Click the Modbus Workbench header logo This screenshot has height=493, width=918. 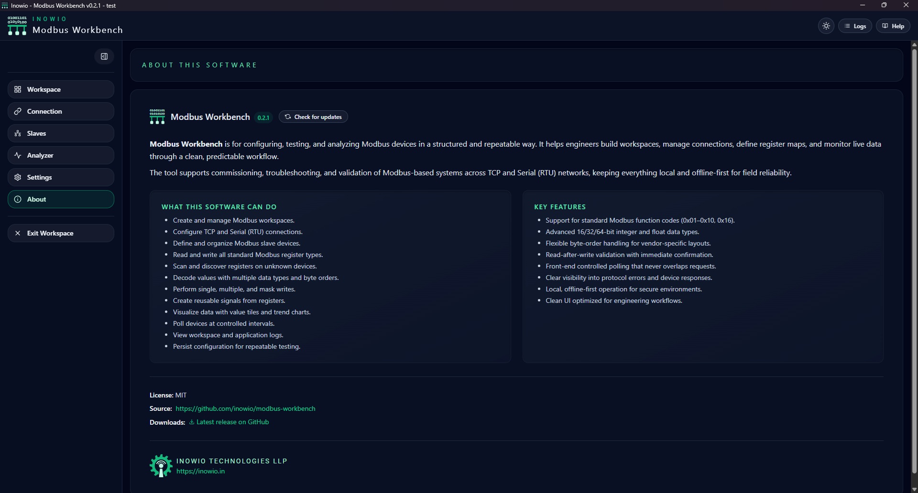(x=17, y=26)
